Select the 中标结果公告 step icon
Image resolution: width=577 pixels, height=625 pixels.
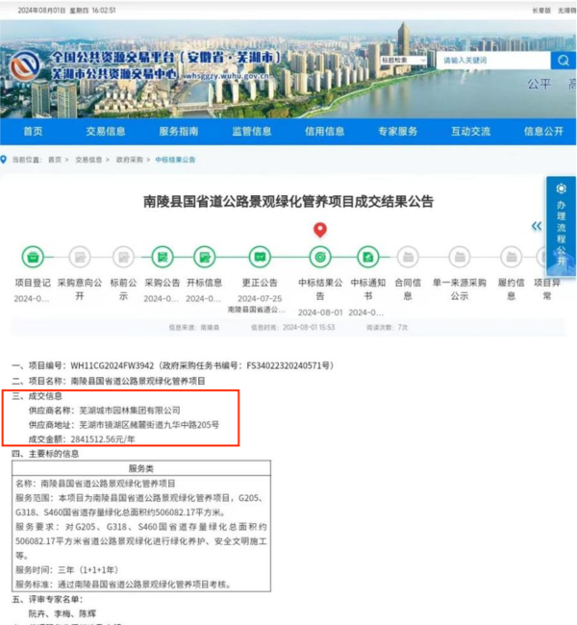click(x=319, y=257)
